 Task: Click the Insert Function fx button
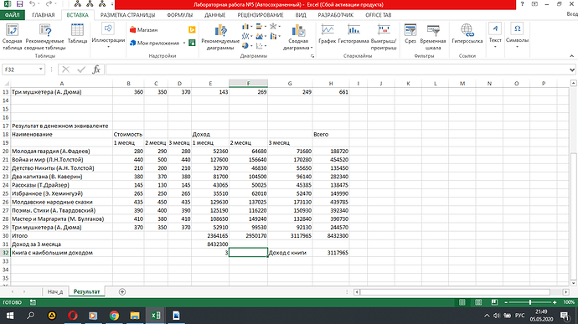pos(96,69)
